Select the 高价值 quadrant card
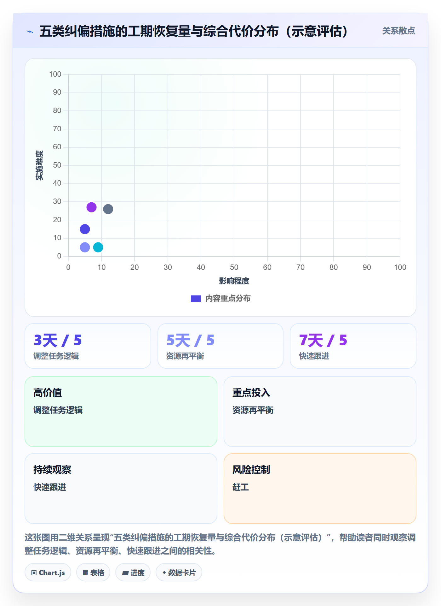The image size is (441, 606). point(121,412)
